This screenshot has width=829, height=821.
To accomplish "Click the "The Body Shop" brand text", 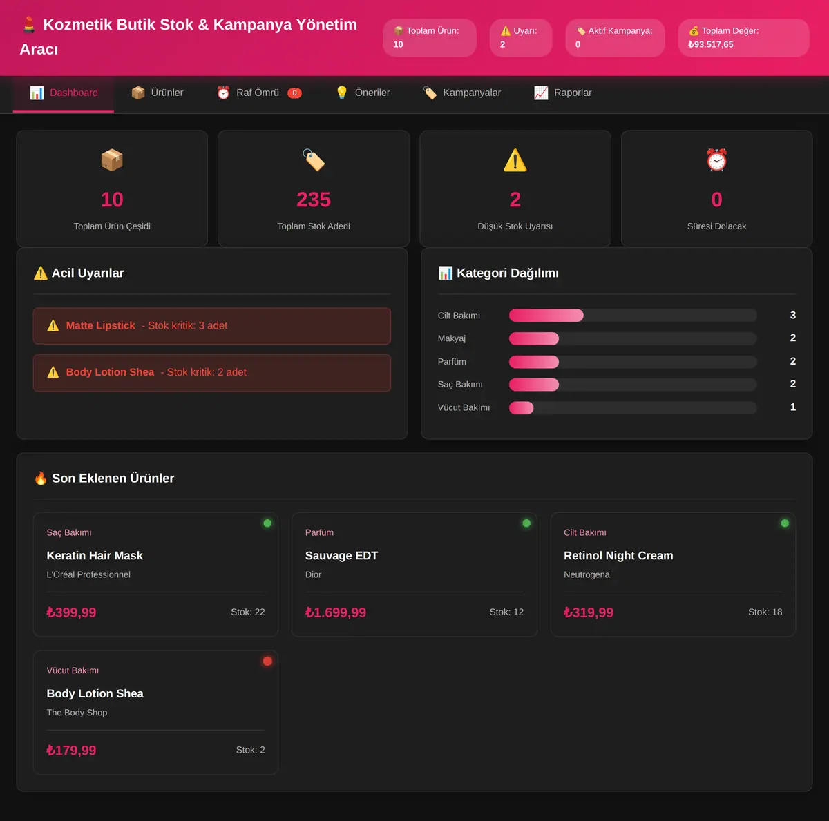I will (77, 713).
